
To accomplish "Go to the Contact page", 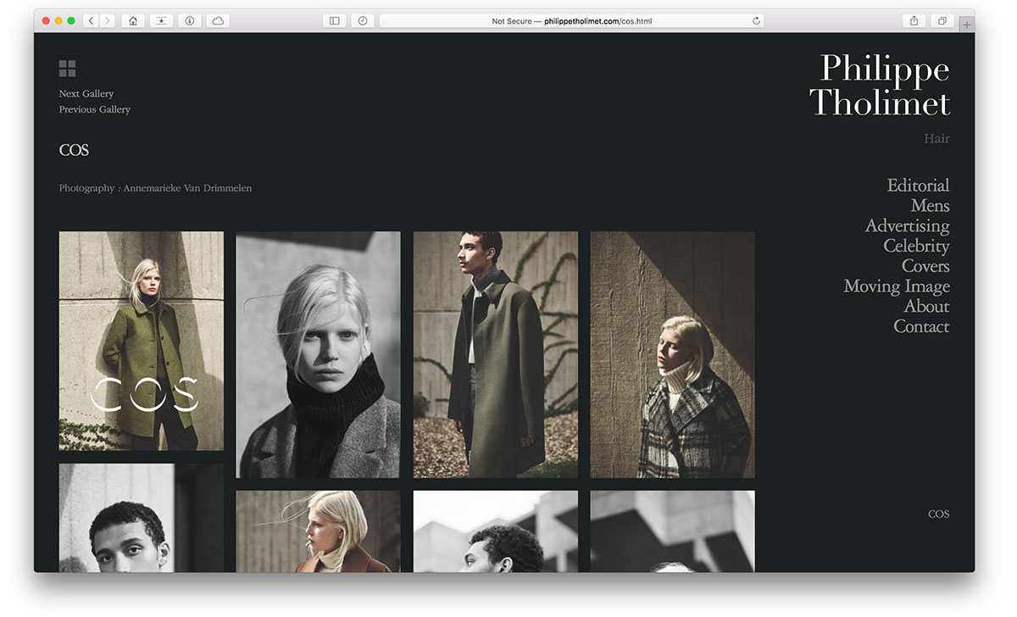I will (x=921, y=326).
